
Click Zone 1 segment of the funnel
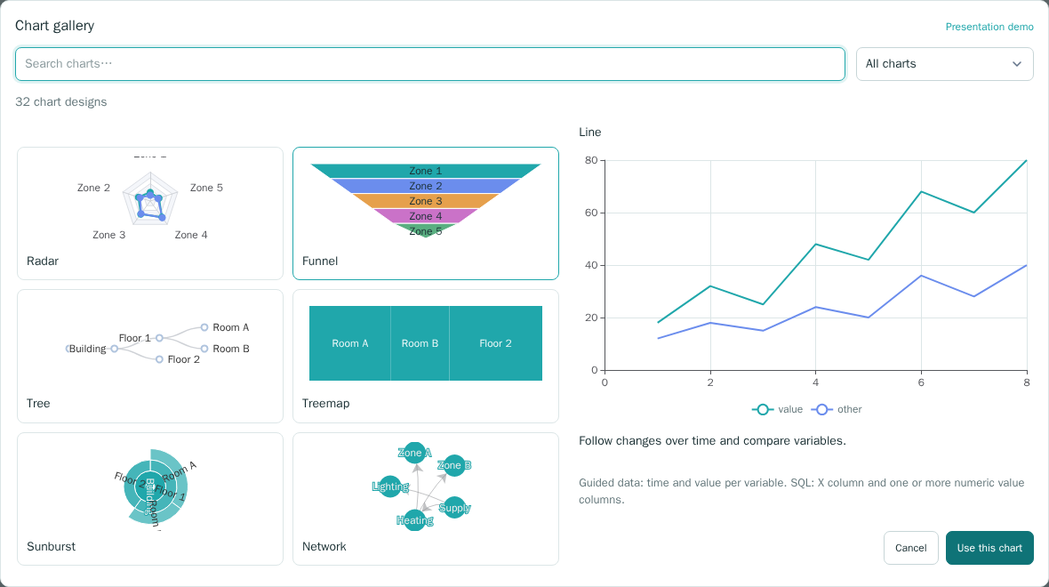tap(426, 171)
